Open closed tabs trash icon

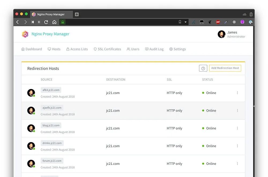pos(251,14)
